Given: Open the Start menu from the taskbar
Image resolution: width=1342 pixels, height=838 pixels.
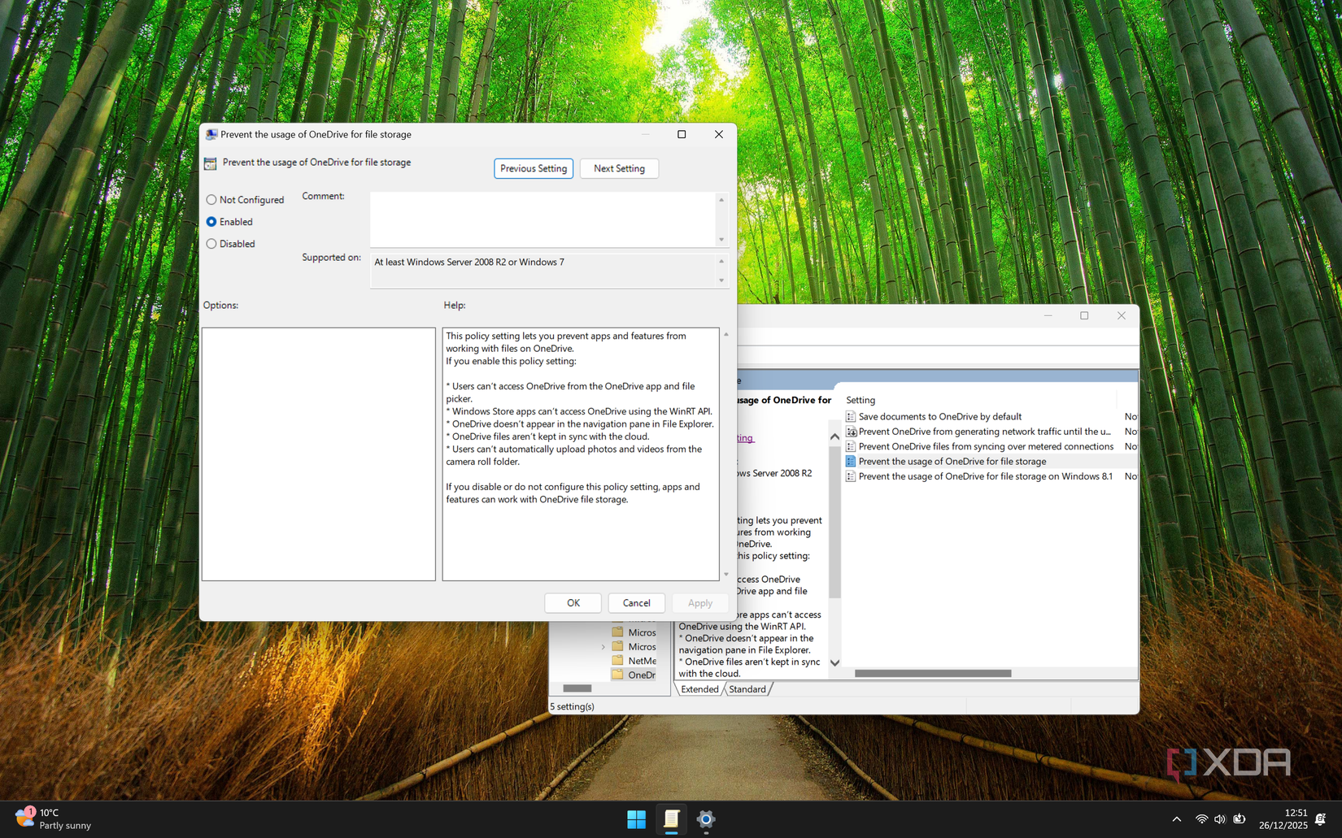Looking at the screenshot, I should click(x=636, y=819).
